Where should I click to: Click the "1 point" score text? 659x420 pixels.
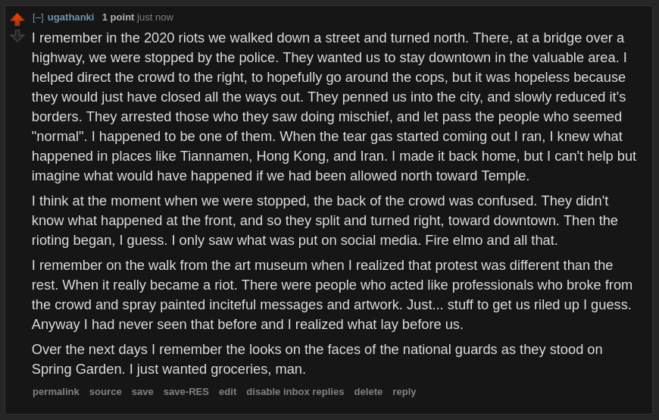point(118,17)
